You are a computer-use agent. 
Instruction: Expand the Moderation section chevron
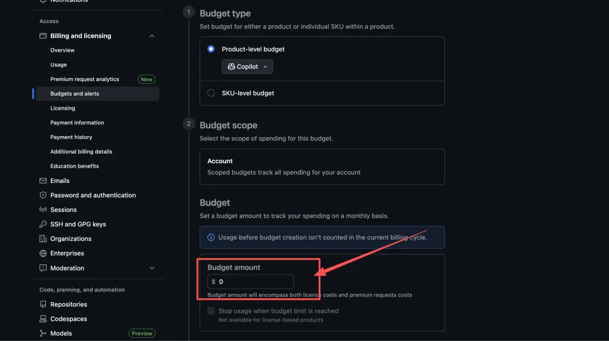(x=152, y=268)
